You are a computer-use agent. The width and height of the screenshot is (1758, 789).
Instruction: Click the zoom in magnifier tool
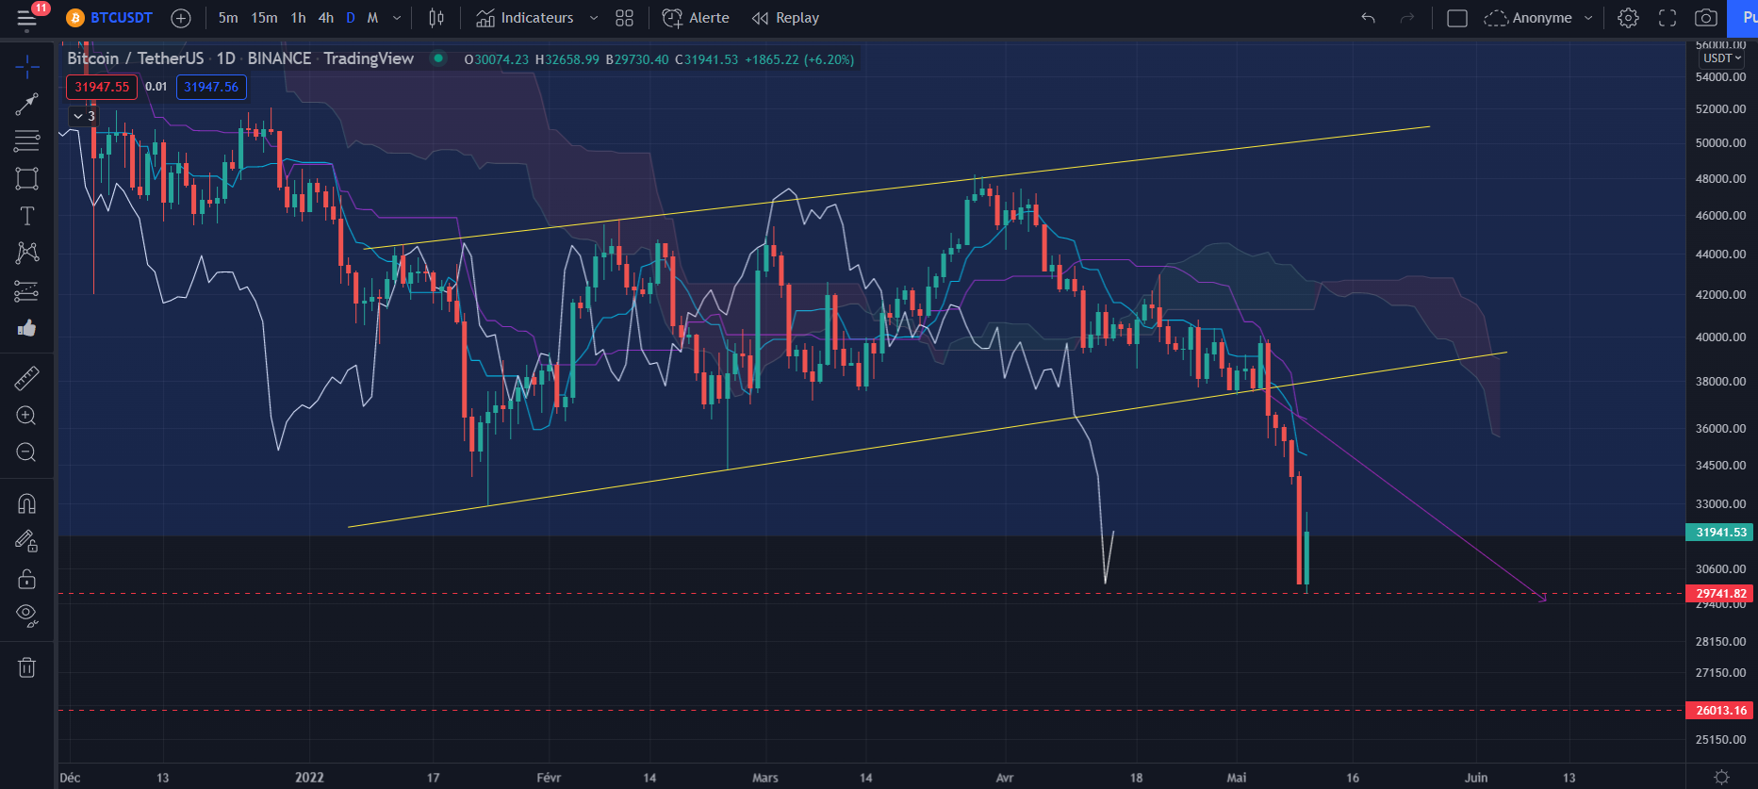point(26,416)
